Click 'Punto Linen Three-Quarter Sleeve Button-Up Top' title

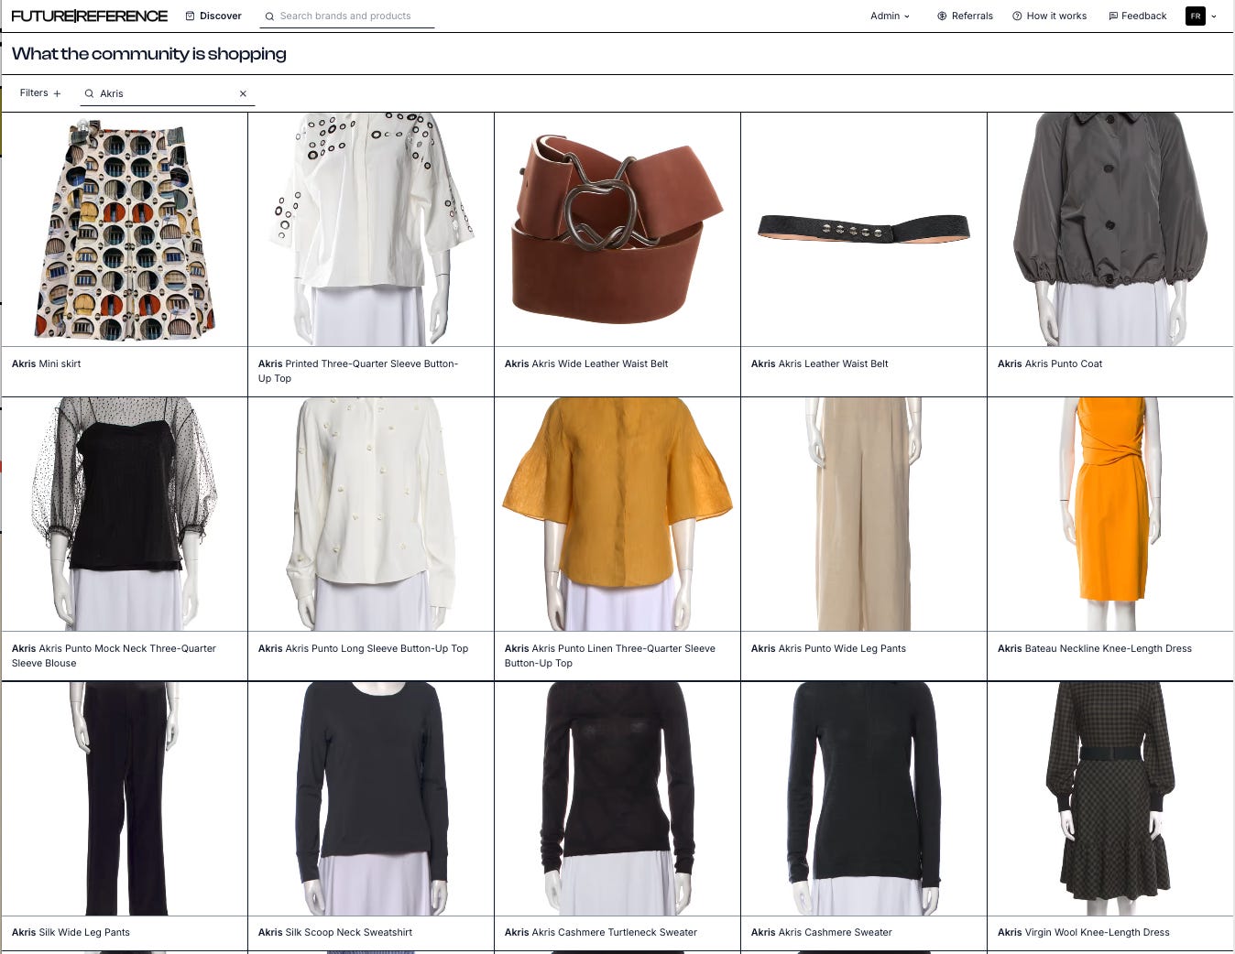tap(610, 656)
